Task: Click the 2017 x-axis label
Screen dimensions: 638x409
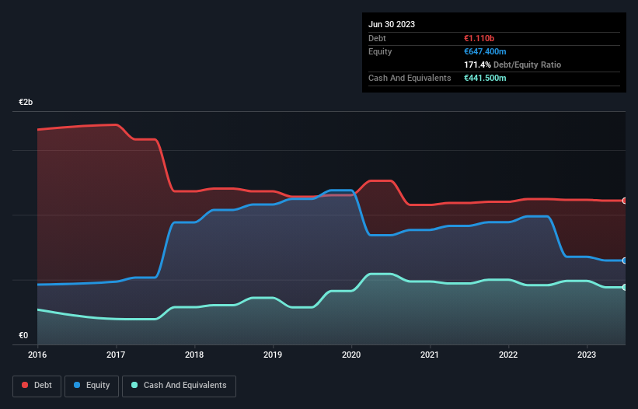Action: [x=116, y=355]
